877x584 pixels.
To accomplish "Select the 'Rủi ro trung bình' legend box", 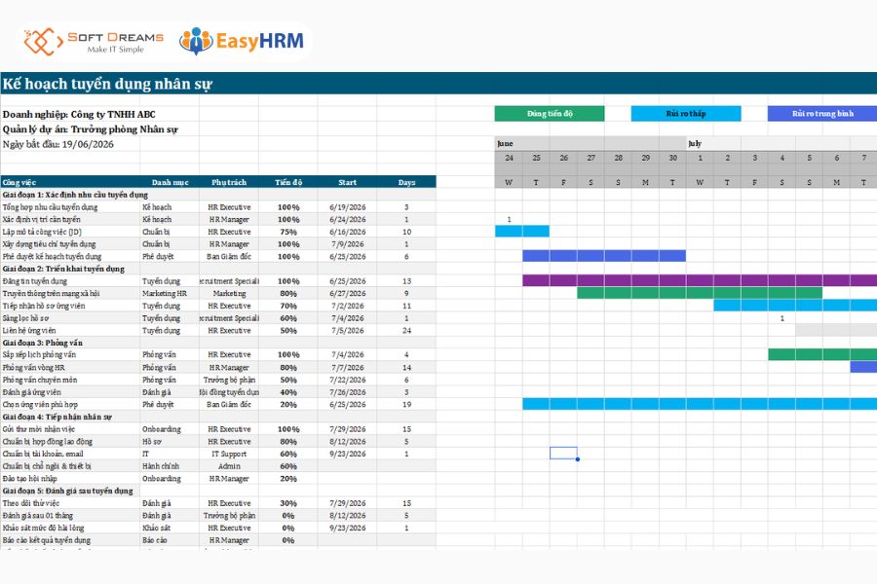I will [822, 114].
